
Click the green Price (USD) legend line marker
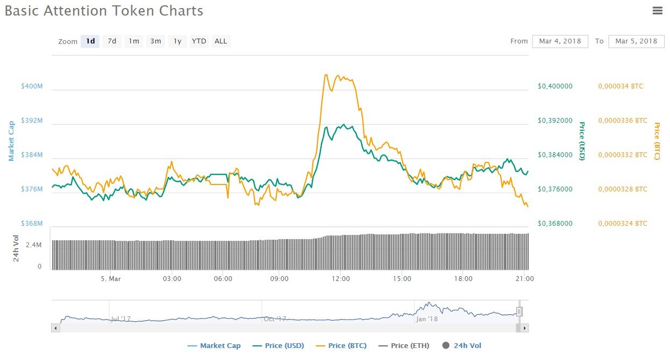257,346
